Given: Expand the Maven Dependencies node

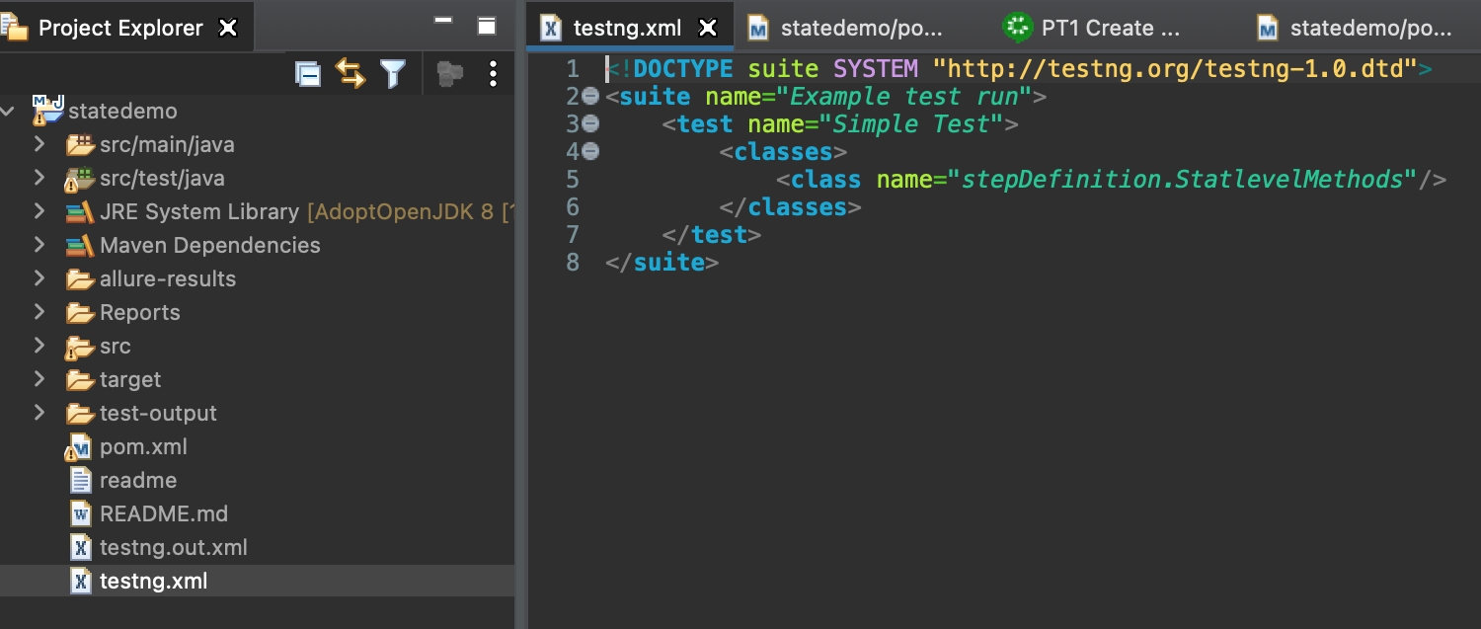Looking at the screenshot, I should click(39, 245).
